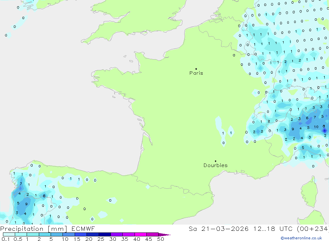Choose the 15–20 mm legend swatch
329x241 pixels.
point(81,234)
